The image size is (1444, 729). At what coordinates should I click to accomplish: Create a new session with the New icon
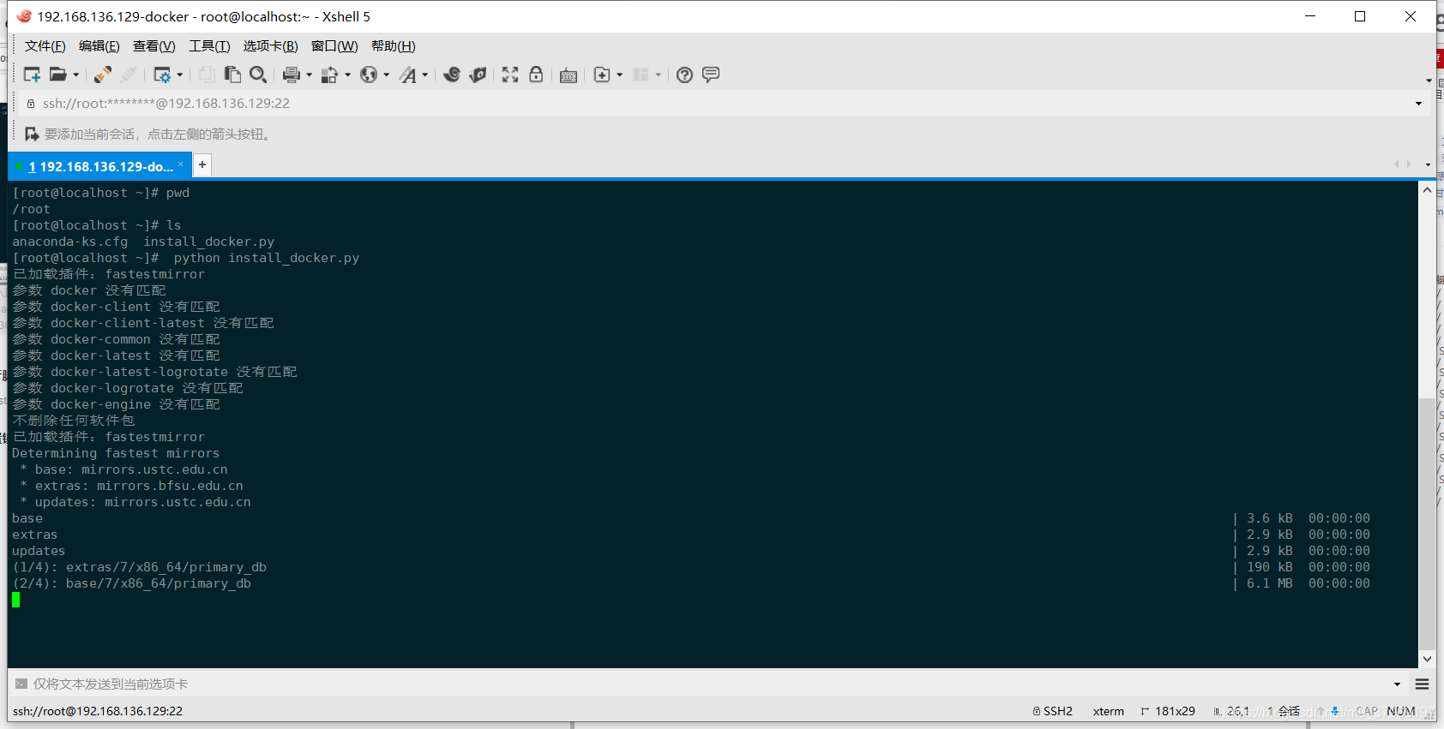[32, 75]
